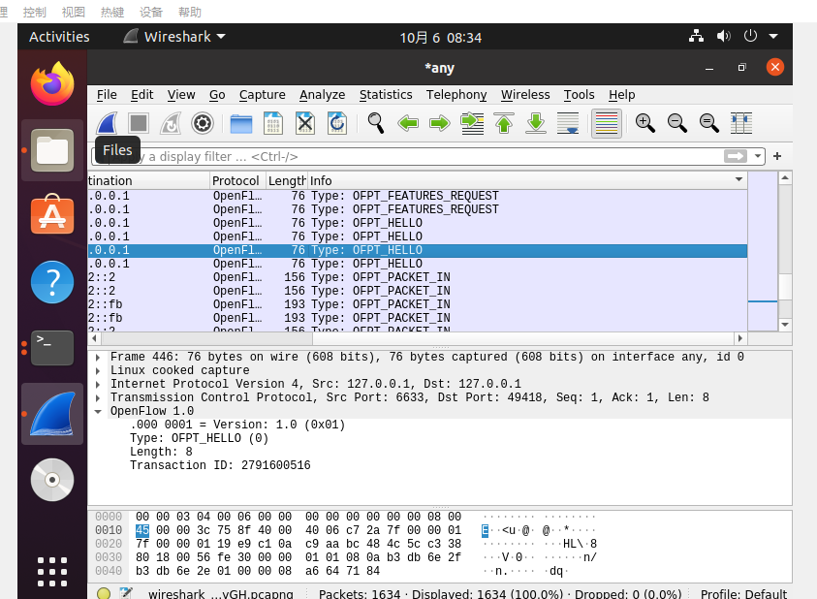This screenshot has height=599, width=817.
Task: Open the Tools menu
Action: [x=579, y=95]
